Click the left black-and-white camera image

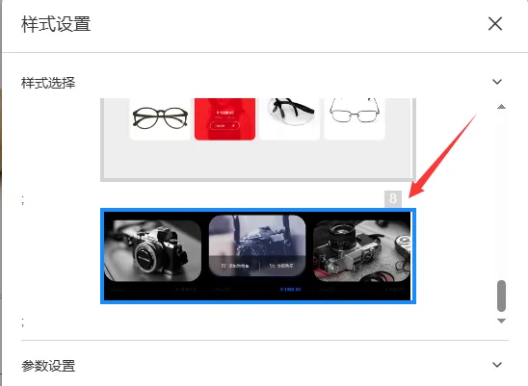(152, 250)
